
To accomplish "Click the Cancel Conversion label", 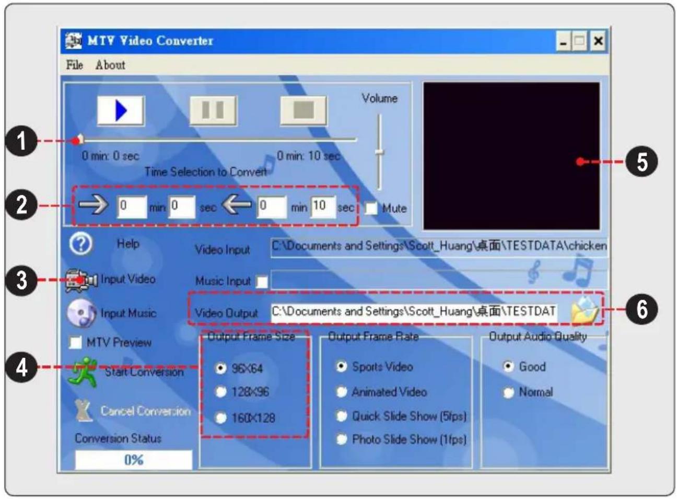I will pyautogui.click(x=146, y=411).
